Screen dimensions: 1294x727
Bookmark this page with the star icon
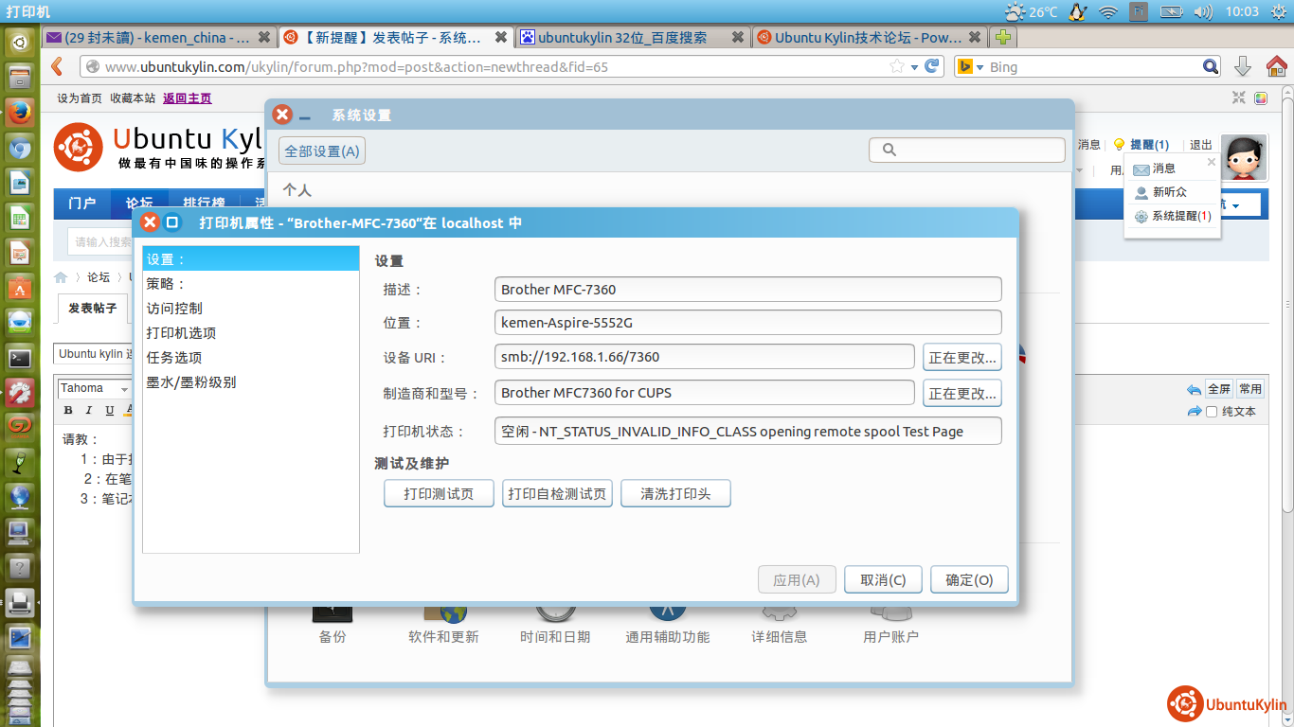[x=896, y=66]
